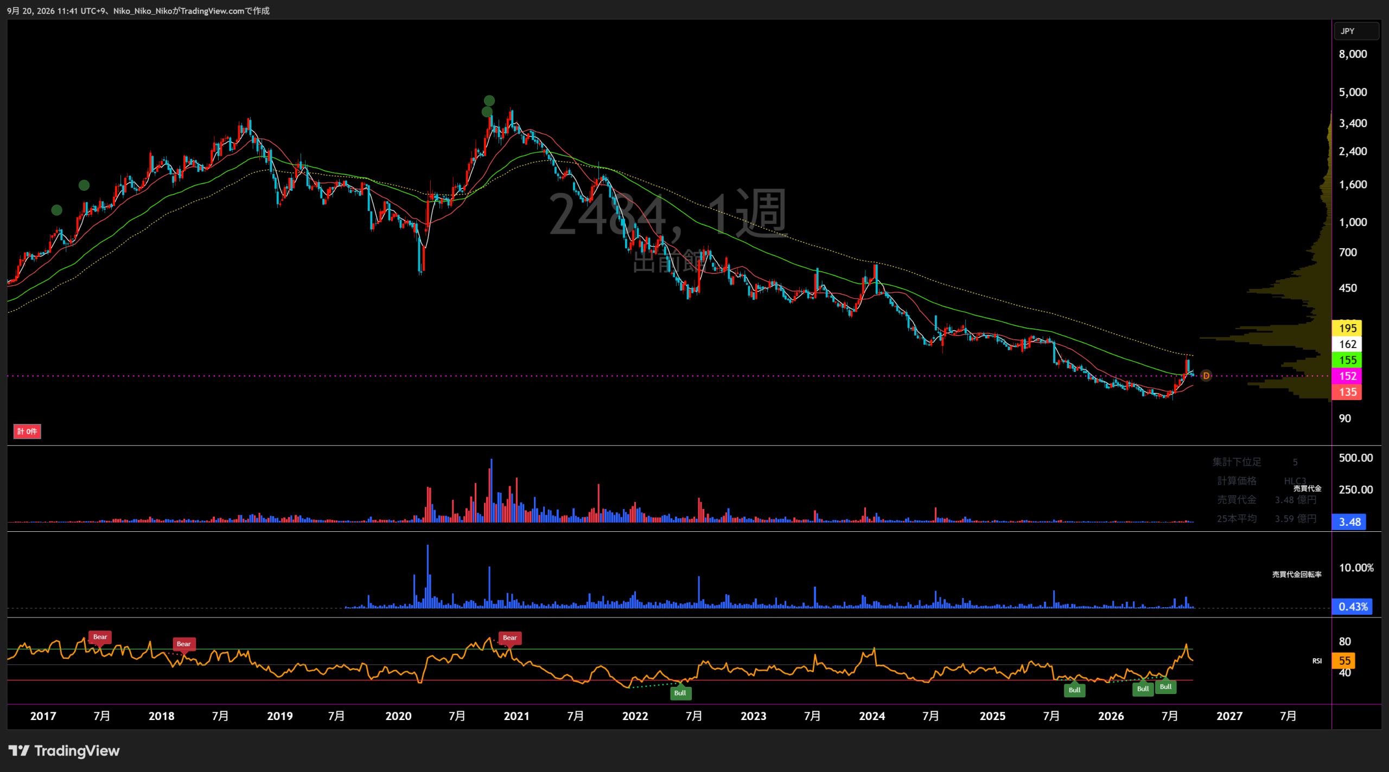Click the red Bear label near 2021
Image resolution: width=1389 pixels, height=772 pixels.
point(509,638)
